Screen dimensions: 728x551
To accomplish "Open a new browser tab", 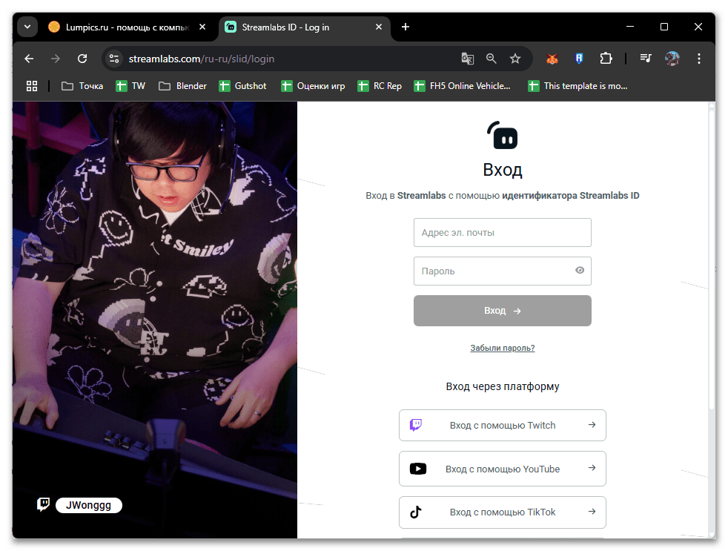I will [x=406, y=27].
